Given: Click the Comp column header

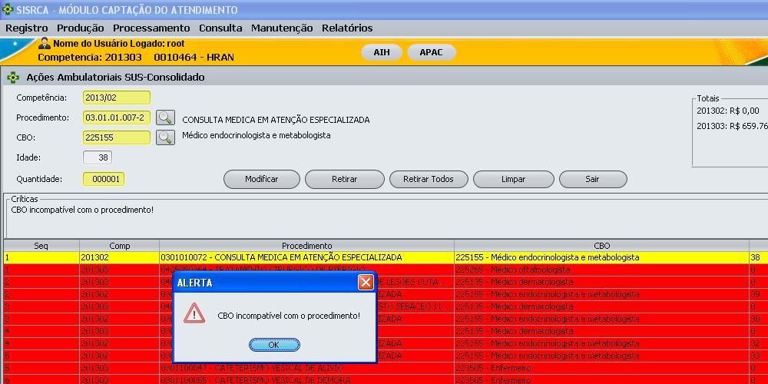Looking at the screenshot, I should pos(120,246).
